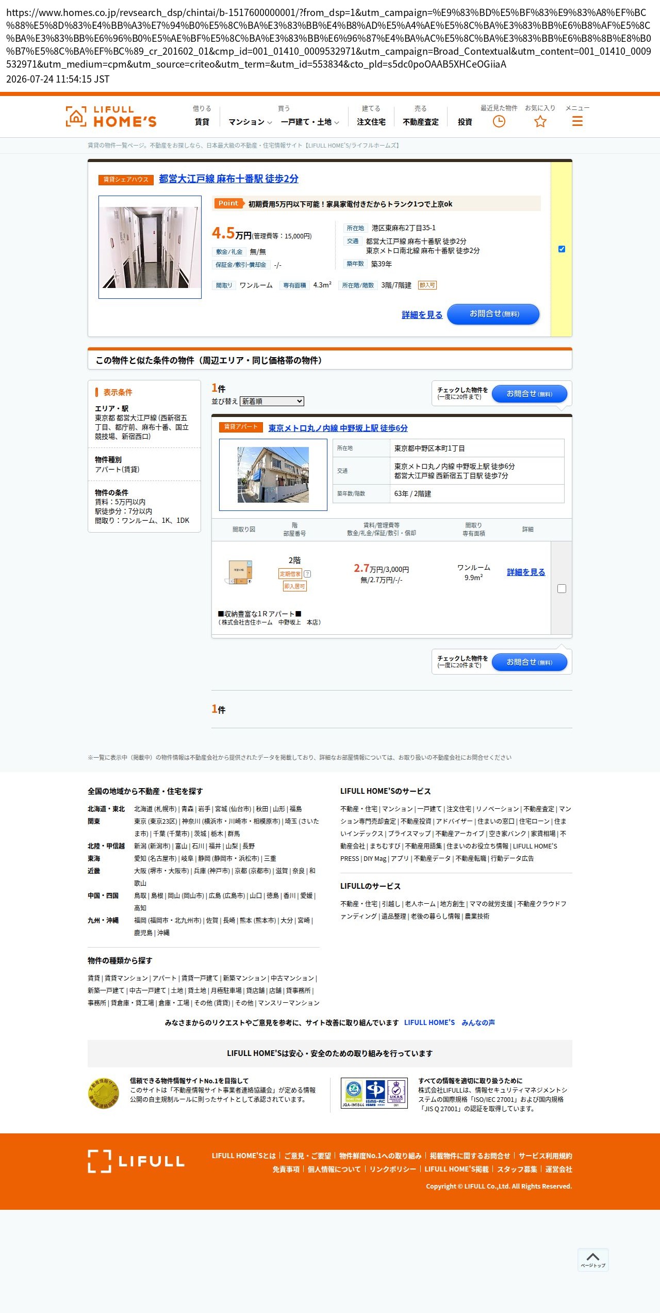Open the recently viewed properties clock icon
This screenshot has width=660, height=1313.
tap(499, 121)
